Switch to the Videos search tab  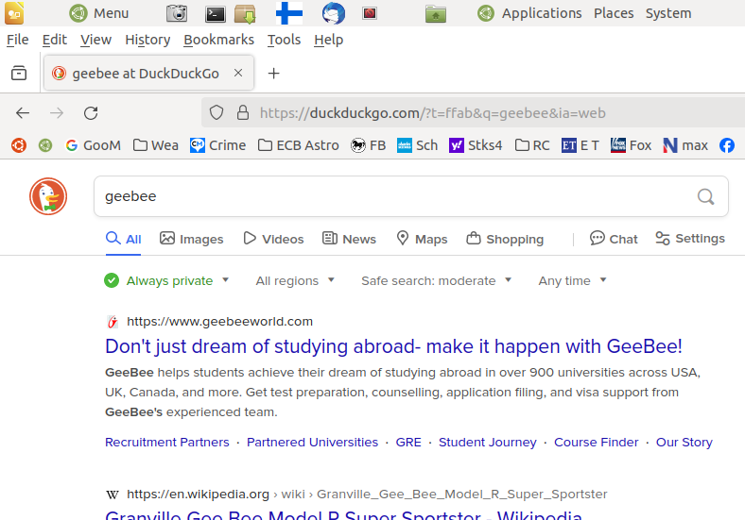(273, 239)
